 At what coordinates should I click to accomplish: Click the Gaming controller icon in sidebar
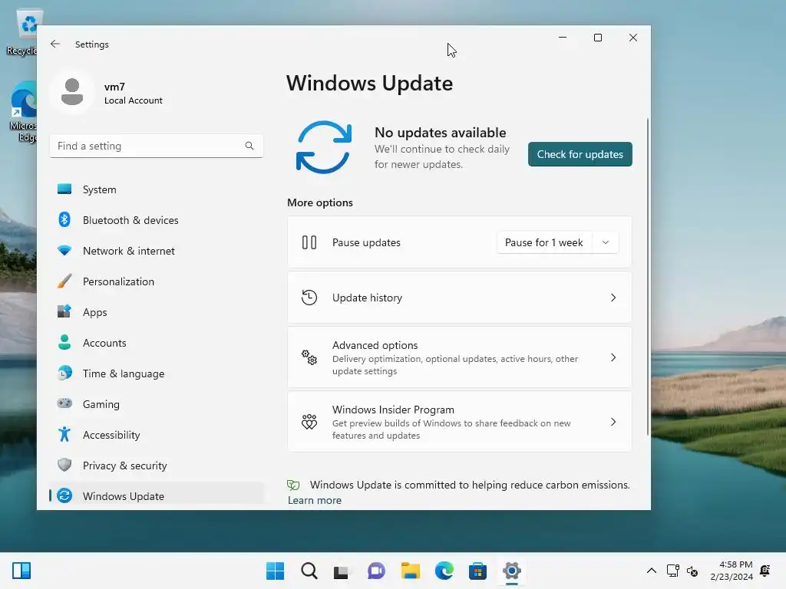pos(64,403)
